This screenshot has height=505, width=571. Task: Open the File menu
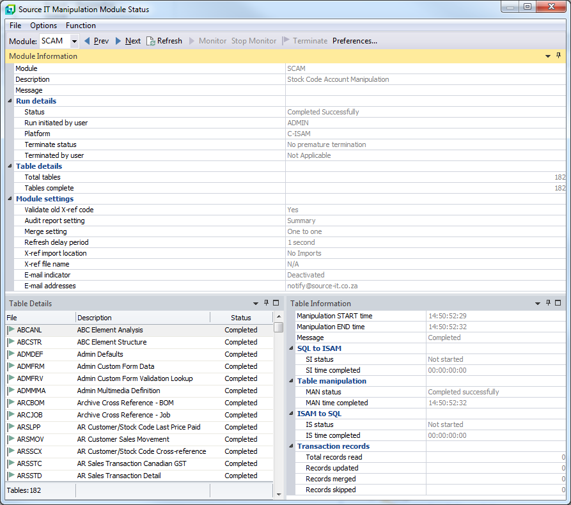click(15, 26)
